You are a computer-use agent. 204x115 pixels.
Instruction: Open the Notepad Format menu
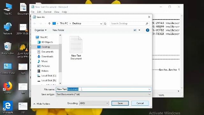pyautogui.click(x=47, y=12)
